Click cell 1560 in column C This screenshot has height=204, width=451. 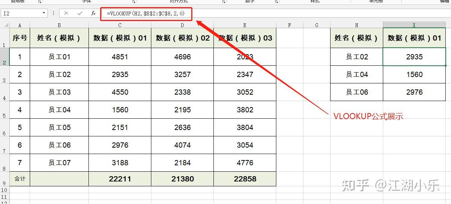tap(120, 110)
